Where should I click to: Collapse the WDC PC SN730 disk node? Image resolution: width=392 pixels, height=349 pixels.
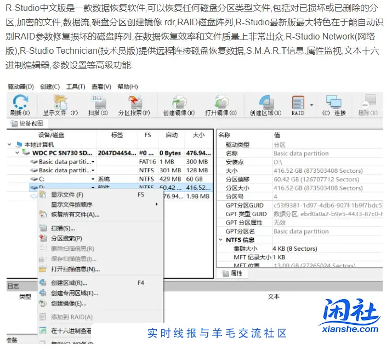click(17, 153)
